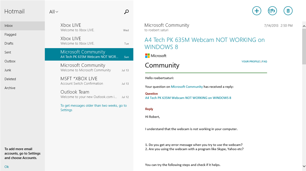The width and height of the screenshot is (306, 171).
Task: Click the Hotmail account title
Action: point(14,12)
